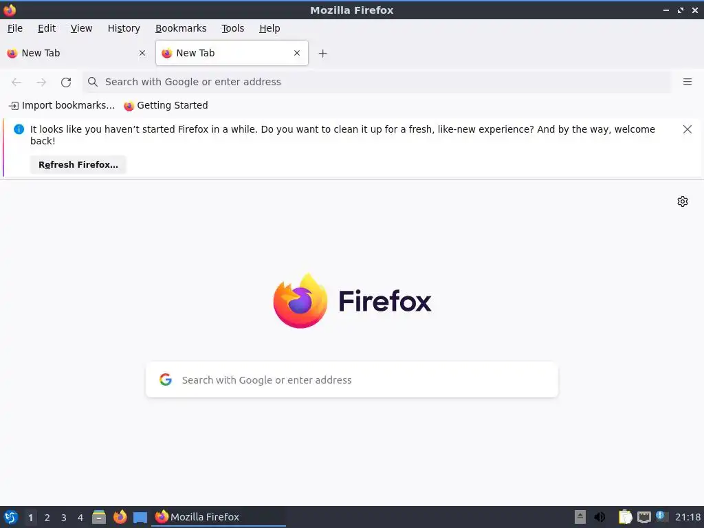Click the Google logo in page search box
This screenshot has height=528, width=704.
[x=166, y=379]
